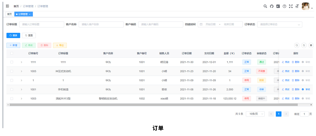Switch to the 首页 tab
This screenshot has height=136, width=316.
(9, 14)
